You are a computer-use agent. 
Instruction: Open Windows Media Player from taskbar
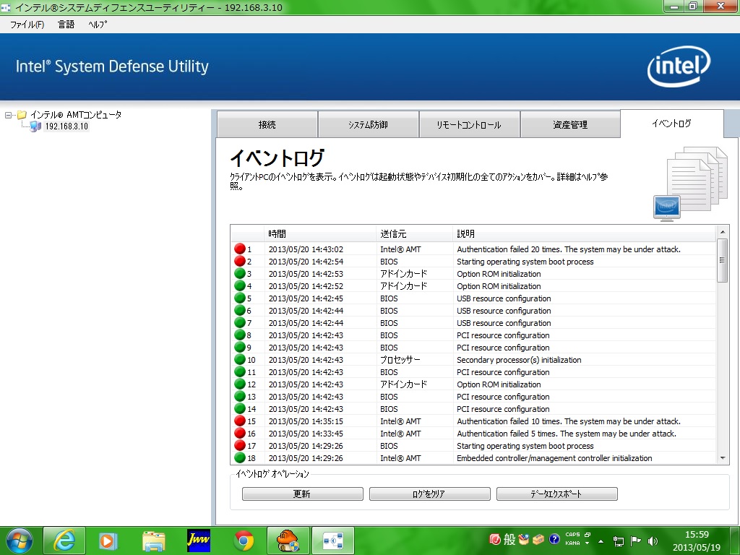(108, 541)
